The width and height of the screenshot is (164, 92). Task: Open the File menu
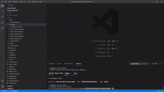click(6, 2)
